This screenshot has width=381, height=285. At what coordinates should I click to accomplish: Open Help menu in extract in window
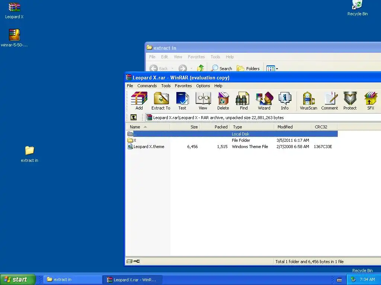click(230, 57)
